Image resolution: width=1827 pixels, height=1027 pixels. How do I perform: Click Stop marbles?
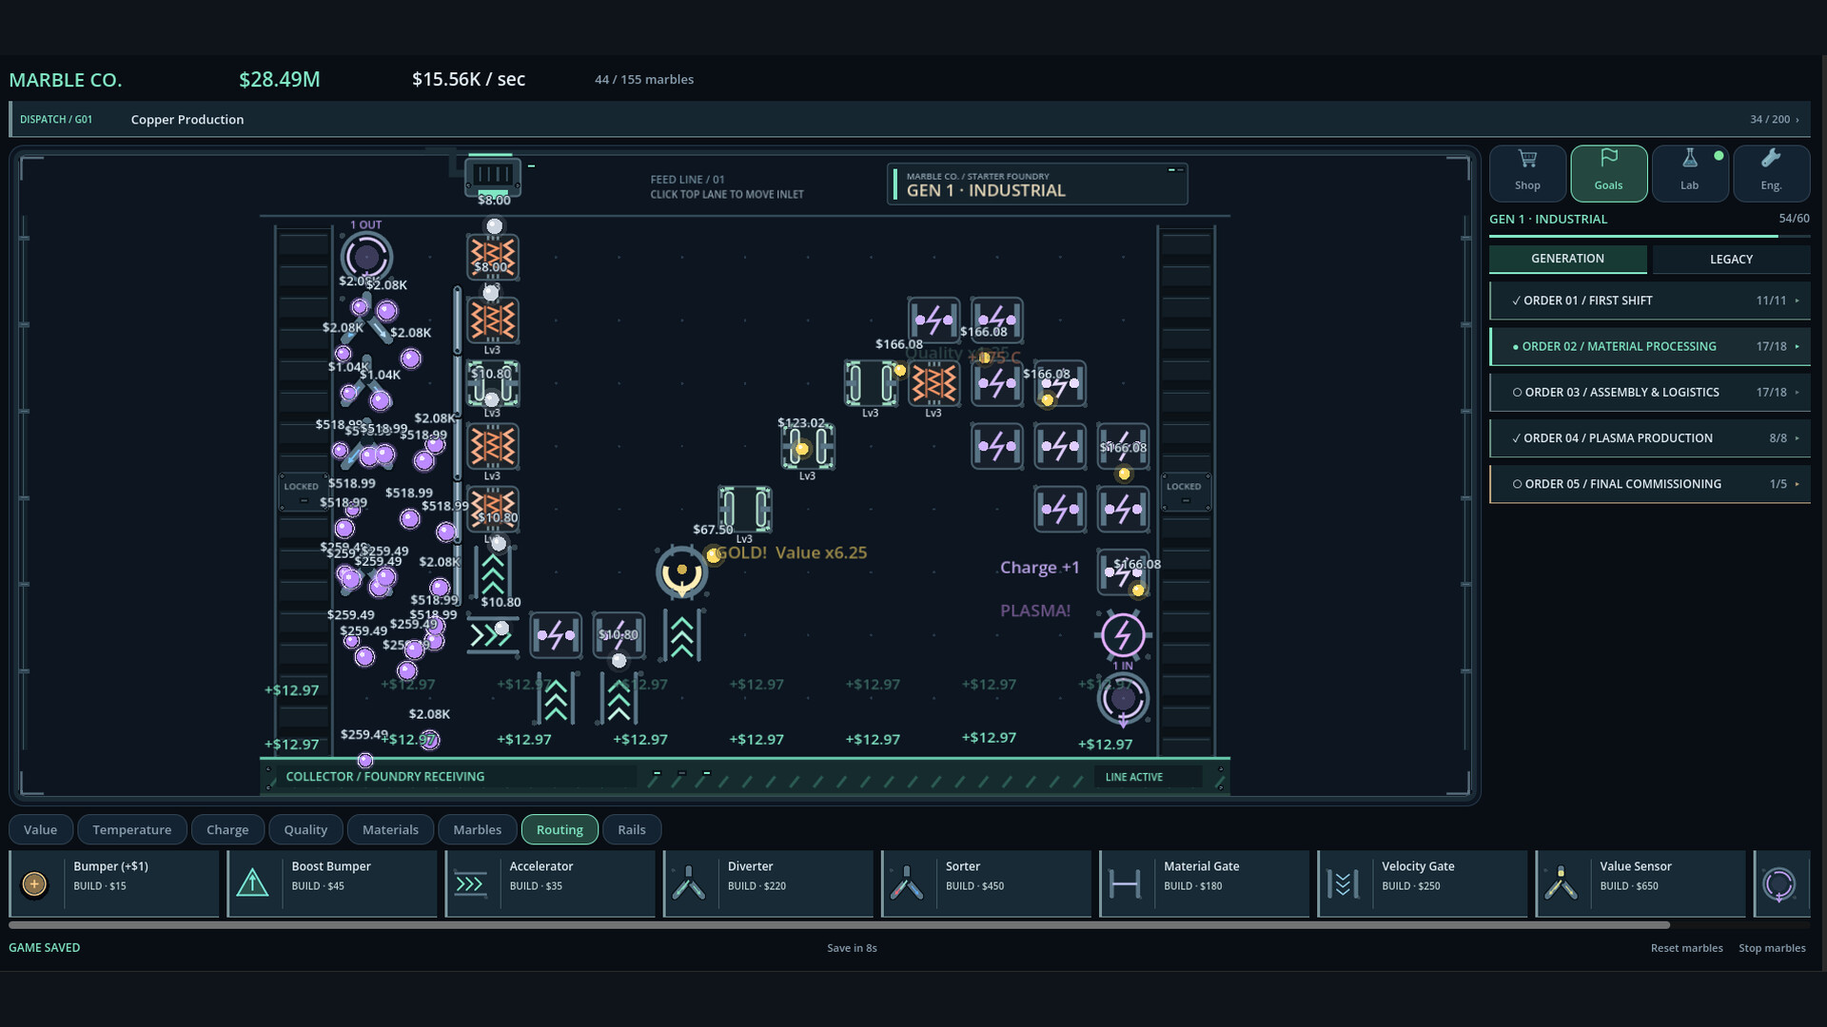pyautogui.click(x=1772, y=948)
